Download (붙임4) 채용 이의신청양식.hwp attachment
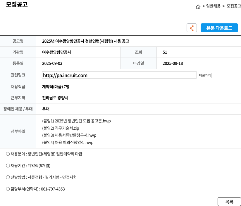Viewport: 241px width, 206px height. 68,143
